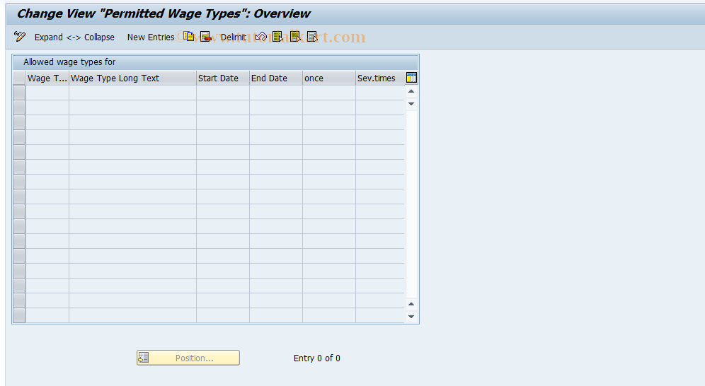Click the Undo Change icon

pos(260,37)
